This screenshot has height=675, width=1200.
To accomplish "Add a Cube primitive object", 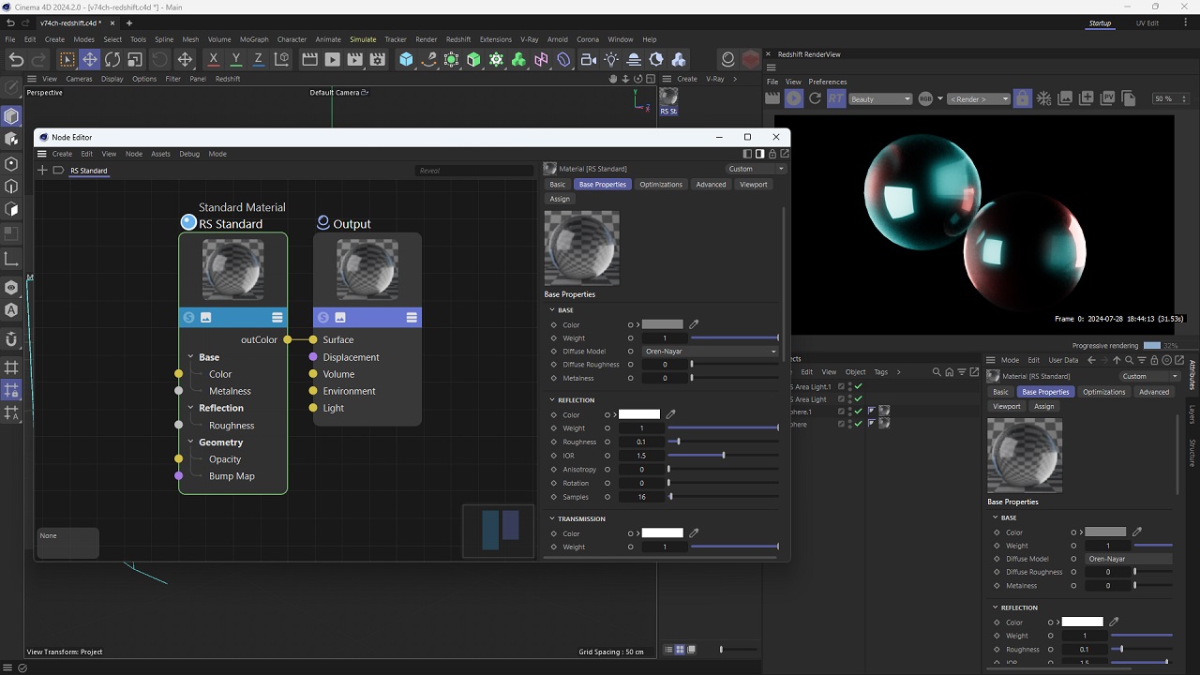I will (406, 60).
